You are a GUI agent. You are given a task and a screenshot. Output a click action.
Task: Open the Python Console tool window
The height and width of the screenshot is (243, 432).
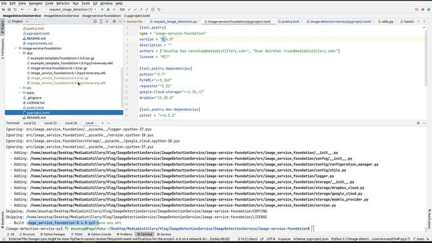pos(99,234)
